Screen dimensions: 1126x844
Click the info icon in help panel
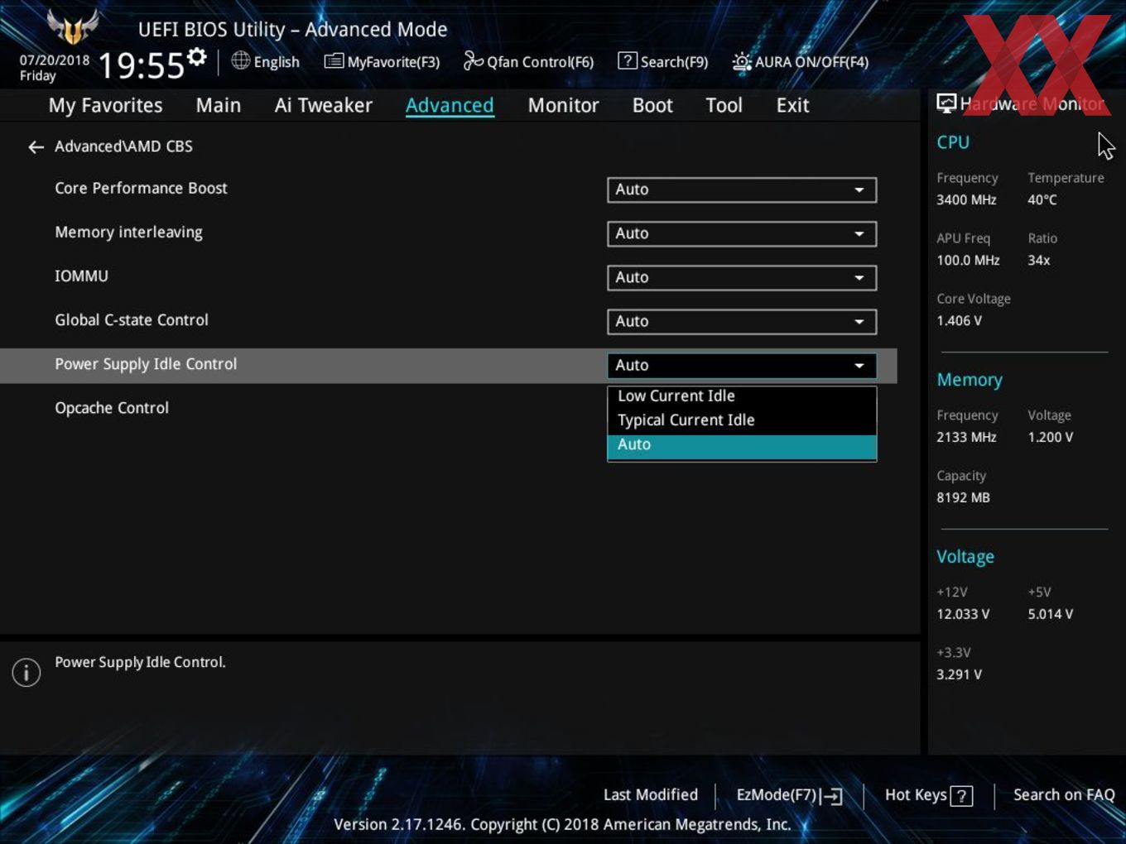(26, 672)
